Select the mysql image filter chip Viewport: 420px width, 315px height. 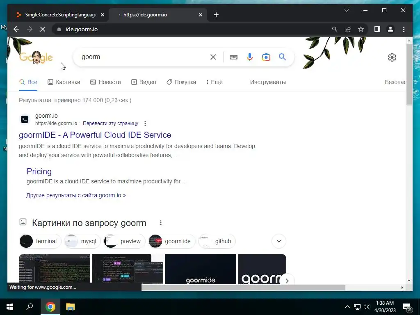(82, 241)
